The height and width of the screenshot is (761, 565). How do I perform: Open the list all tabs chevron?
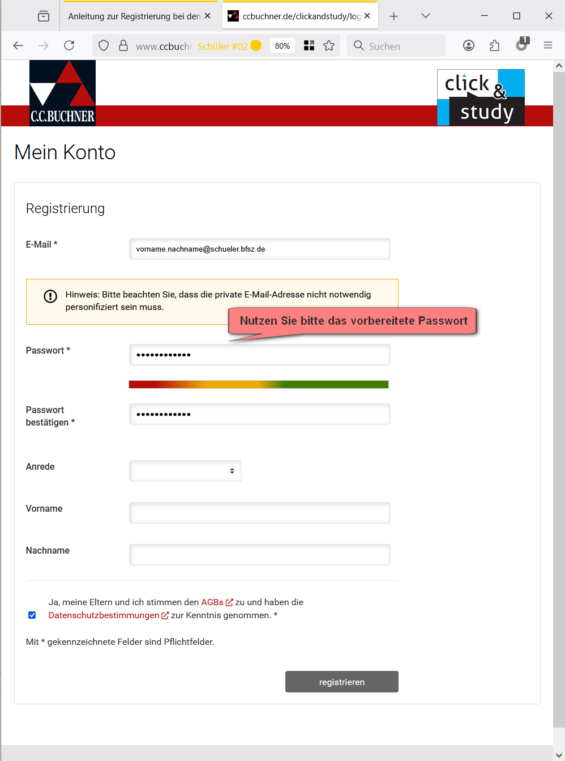426,16
